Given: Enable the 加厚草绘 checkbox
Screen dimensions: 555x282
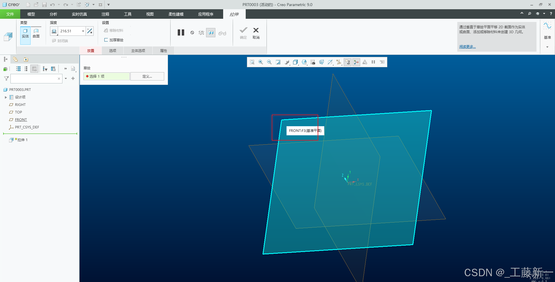Looking at the screenshot, I should coord(106,40).
